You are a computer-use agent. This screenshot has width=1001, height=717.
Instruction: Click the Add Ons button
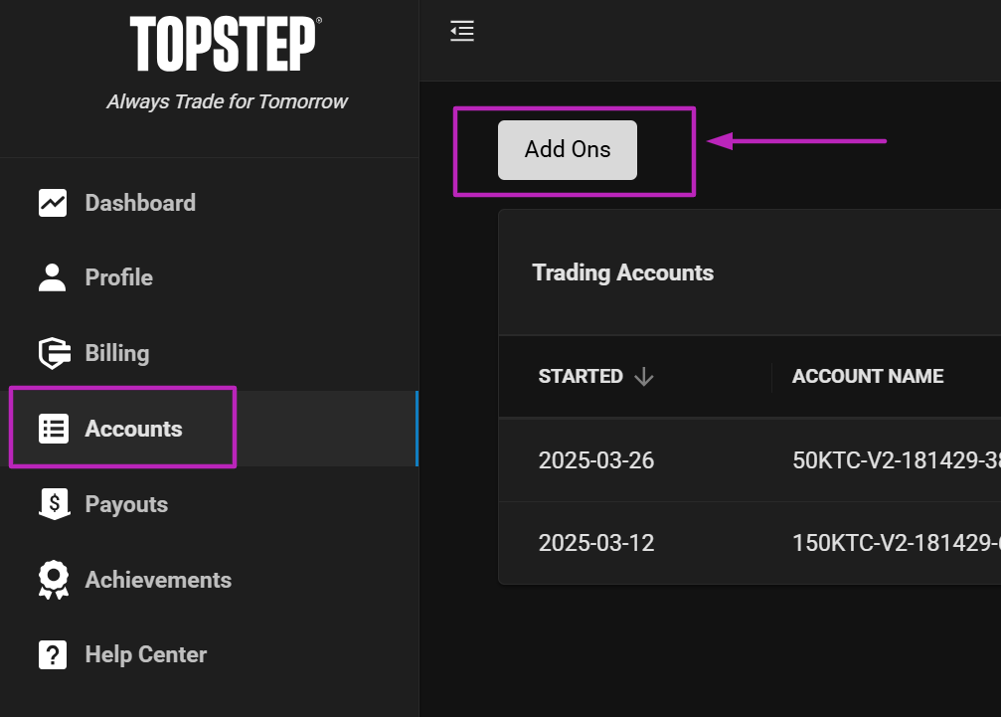(x=568, y=150)
